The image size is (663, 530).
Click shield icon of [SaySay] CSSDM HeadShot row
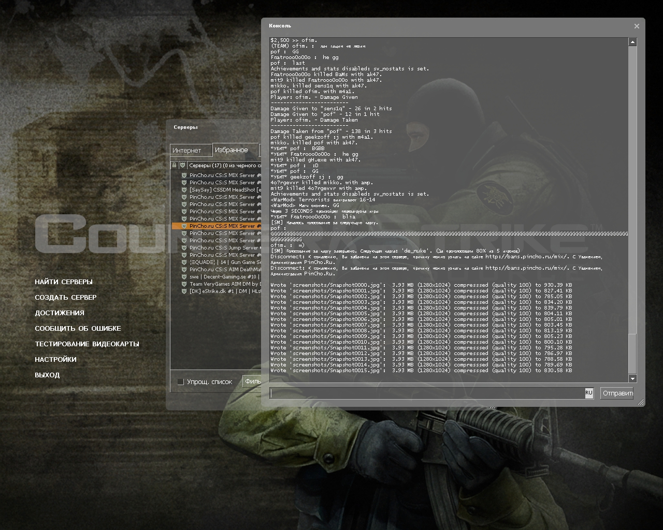pyautogui.click(x=184, y=190)
